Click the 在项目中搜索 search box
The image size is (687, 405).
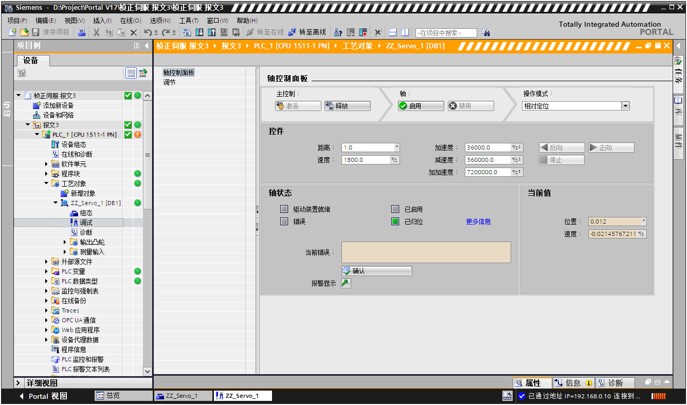point(446,33)
